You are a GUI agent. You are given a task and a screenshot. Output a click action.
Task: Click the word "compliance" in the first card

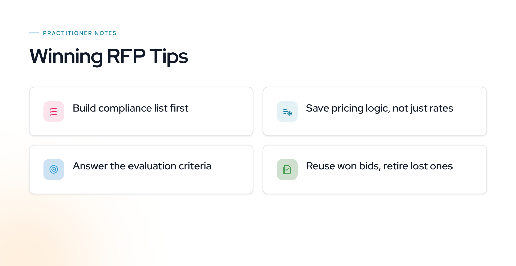125,108
